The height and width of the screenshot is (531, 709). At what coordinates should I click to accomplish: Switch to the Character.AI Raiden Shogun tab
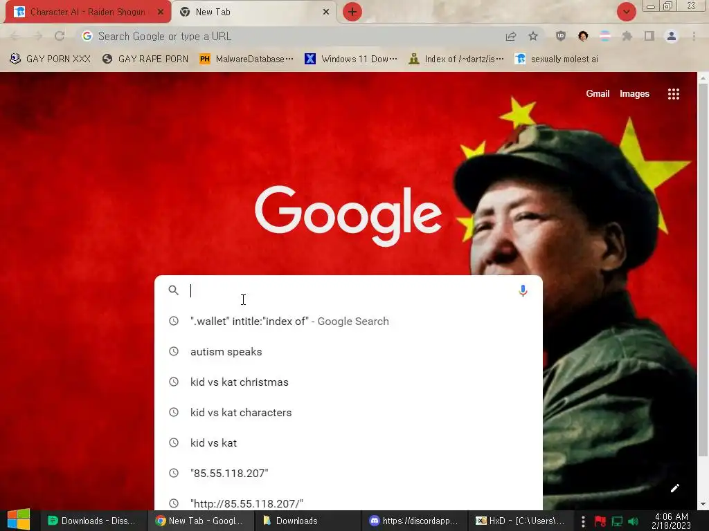coord(88,12)
